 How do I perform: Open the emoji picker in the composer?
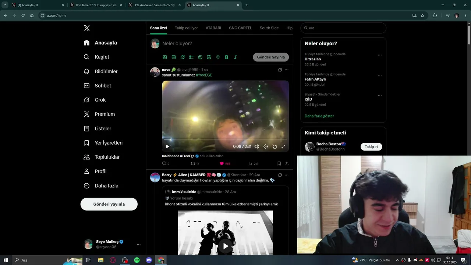click(200, 57)
